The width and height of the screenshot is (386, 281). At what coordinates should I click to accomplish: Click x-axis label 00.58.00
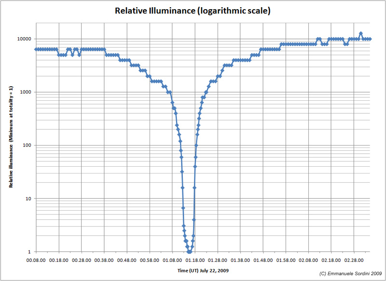(150, 260)
